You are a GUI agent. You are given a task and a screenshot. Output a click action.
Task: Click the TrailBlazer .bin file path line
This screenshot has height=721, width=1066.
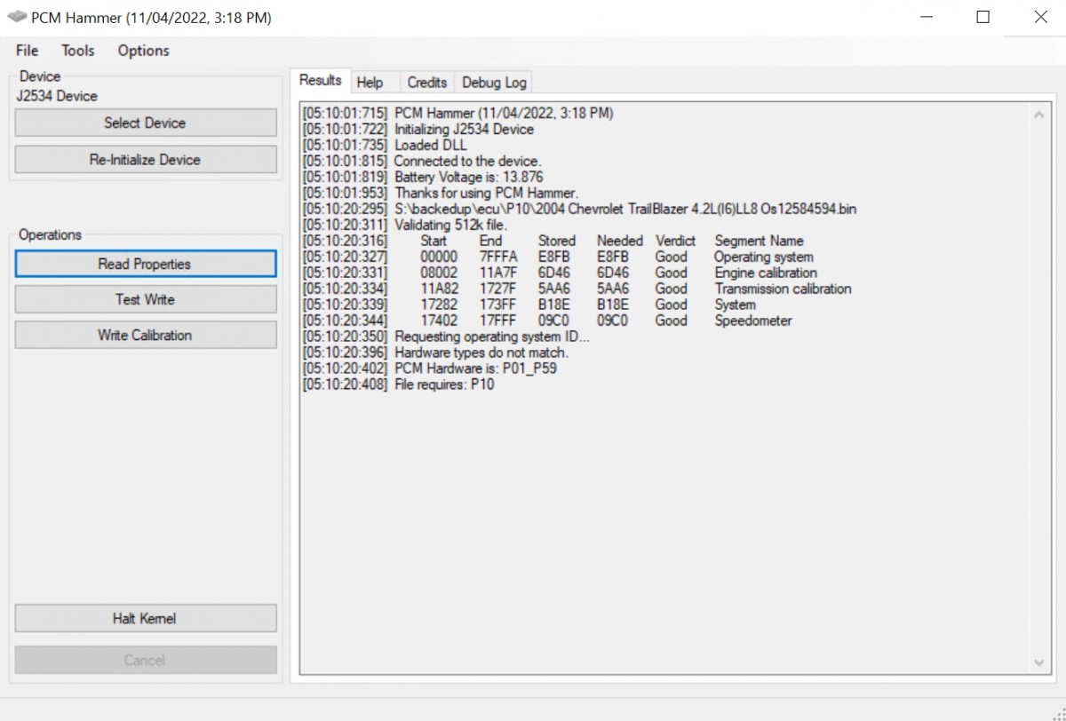click(579, 209)
